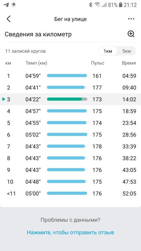Tap the battery icon in status bar
The height and width of the screenshot is (251, 141).
pos(121,5)
